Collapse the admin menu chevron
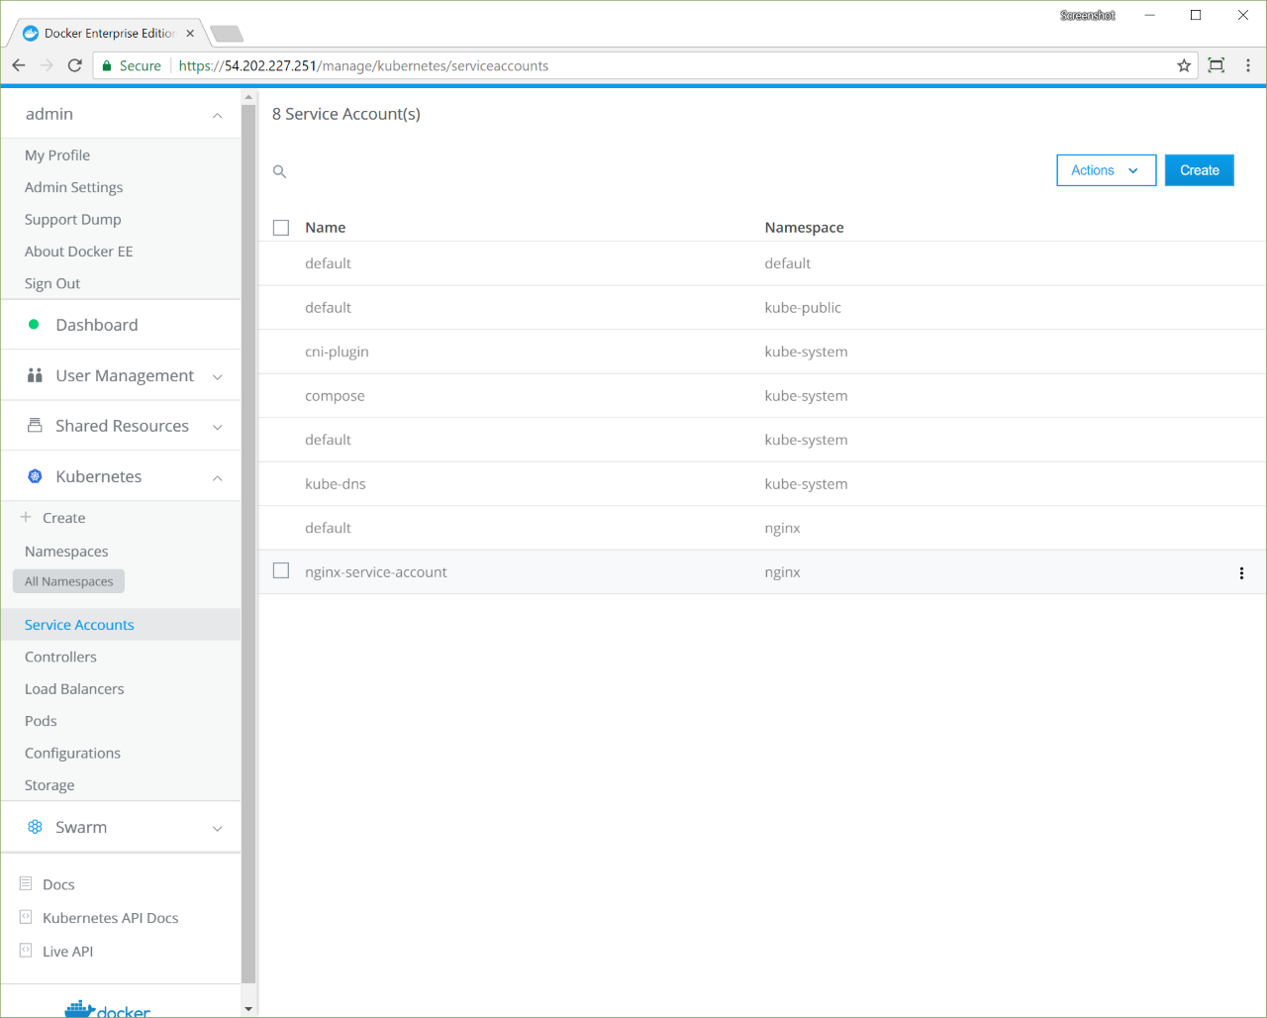1267x1018 pixels. (x=218, y=115)
